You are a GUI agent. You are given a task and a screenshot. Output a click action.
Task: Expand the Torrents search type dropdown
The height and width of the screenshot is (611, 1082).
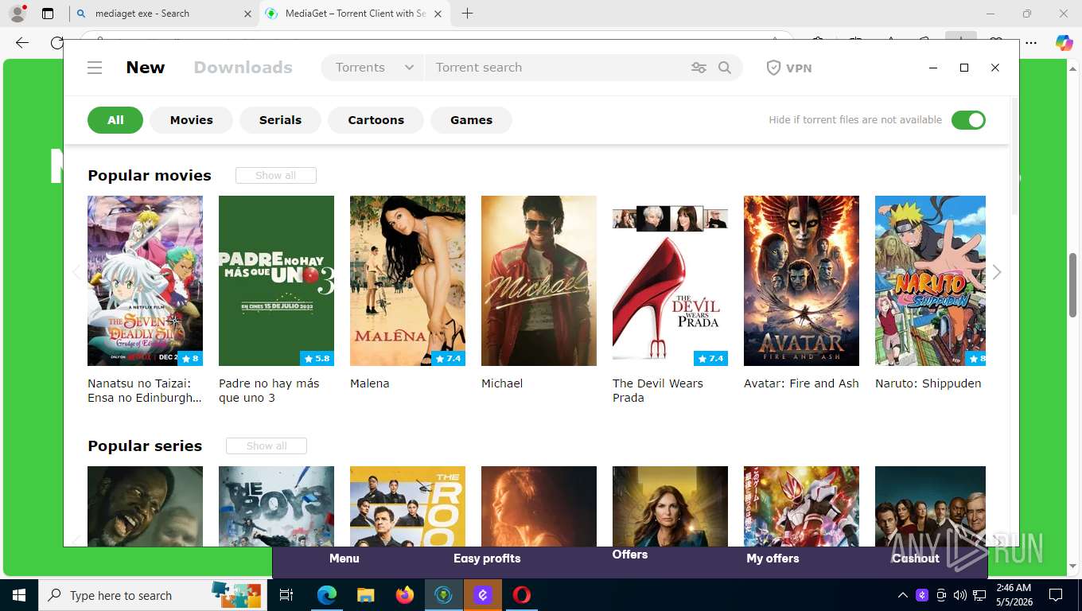pos(374,68)
